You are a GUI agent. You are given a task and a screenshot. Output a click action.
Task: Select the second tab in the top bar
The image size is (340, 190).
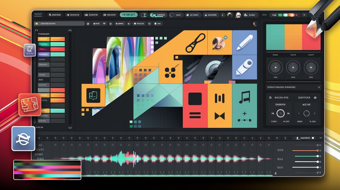[x=73, y=15]
